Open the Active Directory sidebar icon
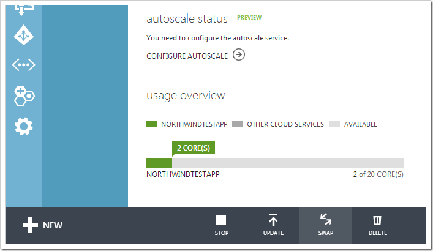Viewport: 433px width, 251px height. (24, 35)
